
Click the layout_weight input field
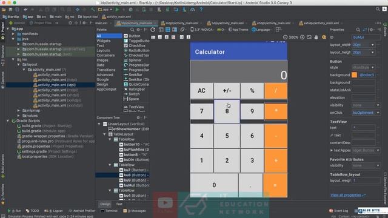366,180
